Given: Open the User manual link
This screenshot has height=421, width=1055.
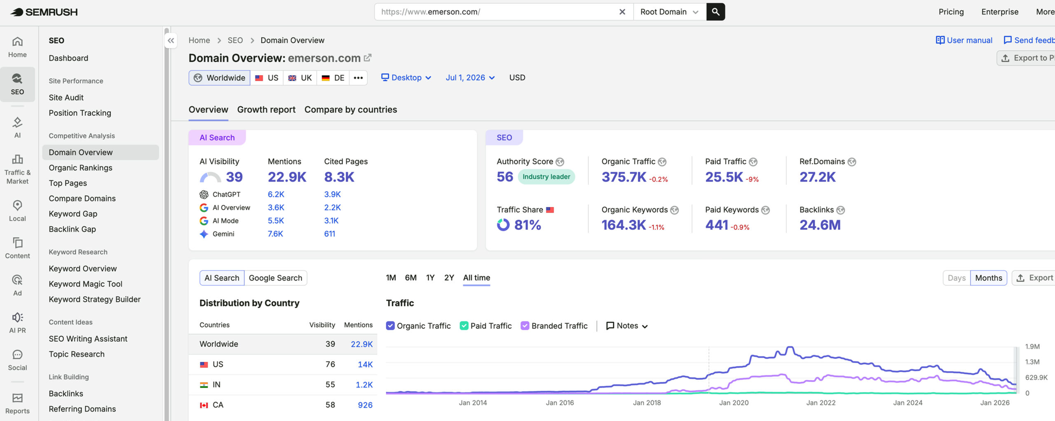Looking at the screenshot, I should point(964,40).
